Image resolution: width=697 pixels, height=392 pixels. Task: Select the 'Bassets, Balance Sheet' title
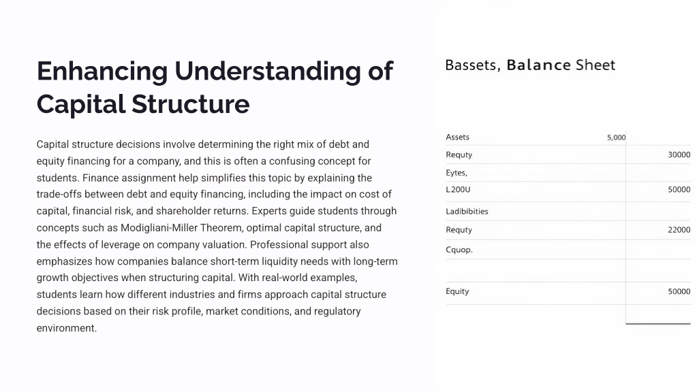pos(530,65)
